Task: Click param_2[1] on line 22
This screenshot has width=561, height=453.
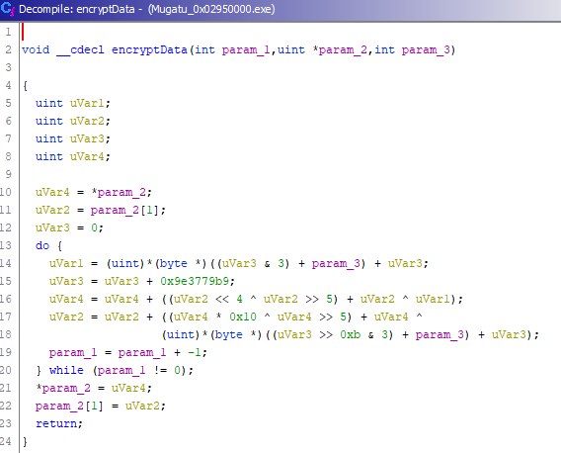Action: [69, 406]
